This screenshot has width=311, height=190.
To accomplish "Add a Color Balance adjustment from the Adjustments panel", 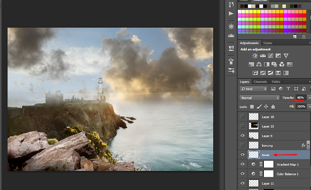I will [x=259, y=64].
